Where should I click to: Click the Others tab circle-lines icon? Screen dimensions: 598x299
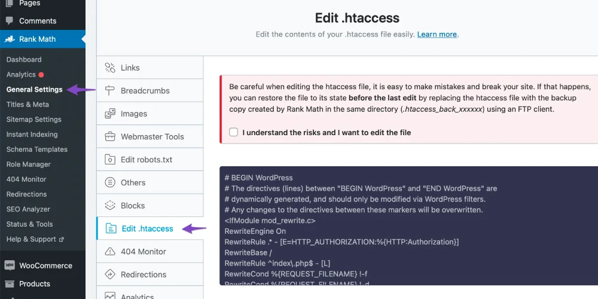coord(110,182)
